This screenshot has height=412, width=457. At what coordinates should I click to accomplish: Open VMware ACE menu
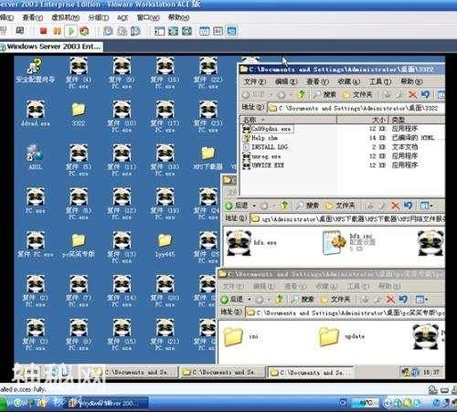pyautogui.click(x=122, y=17)
